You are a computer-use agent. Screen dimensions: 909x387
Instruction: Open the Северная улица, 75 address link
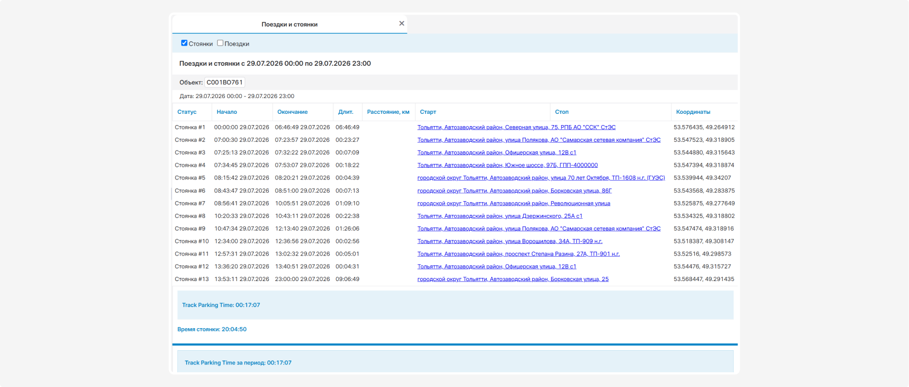pos(516,127)
